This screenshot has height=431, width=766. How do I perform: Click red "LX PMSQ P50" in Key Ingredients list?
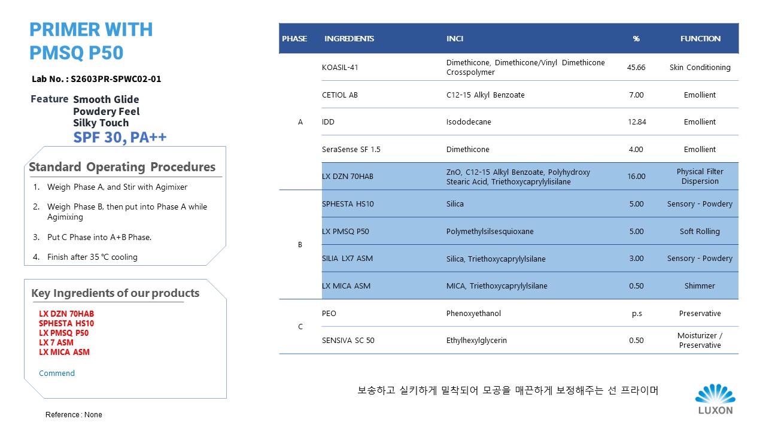click(64, 333)
